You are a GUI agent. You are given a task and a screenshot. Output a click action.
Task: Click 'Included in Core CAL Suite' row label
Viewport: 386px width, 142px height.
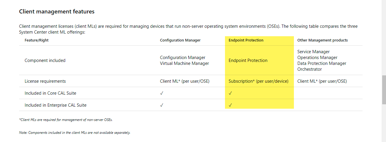(50, 93)
